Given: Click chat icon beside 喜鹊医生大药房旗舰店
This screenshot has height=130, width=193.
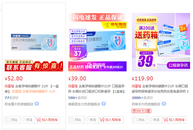Looking at the screenshot, I should [x=103, y=104].
